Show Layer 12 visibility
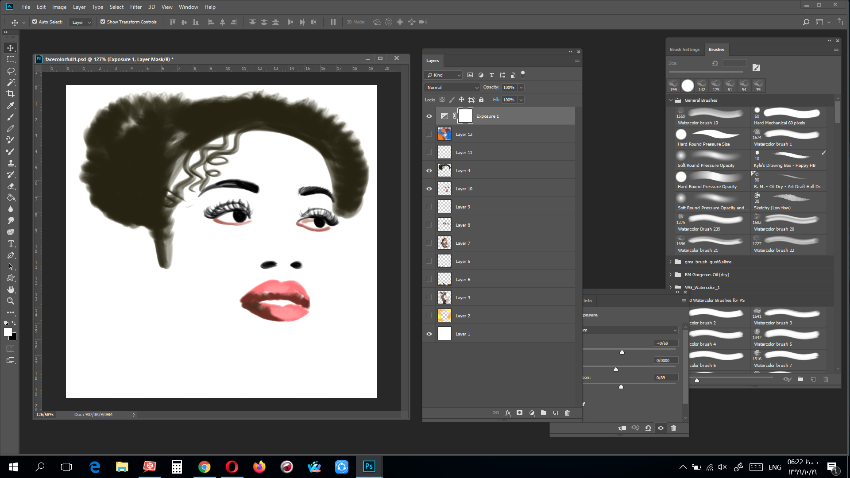Screen dimensions: 850x478 pos(429,135)
